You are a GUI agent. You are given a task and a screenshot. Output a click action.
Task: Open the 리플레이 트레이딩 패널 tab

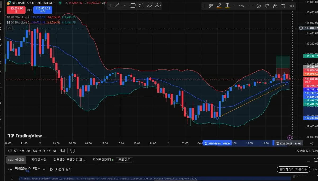coord(69,160)
